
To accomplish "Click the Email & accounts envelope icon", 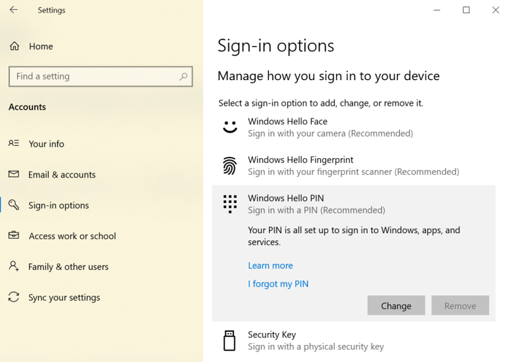I will tap(14, 174).
